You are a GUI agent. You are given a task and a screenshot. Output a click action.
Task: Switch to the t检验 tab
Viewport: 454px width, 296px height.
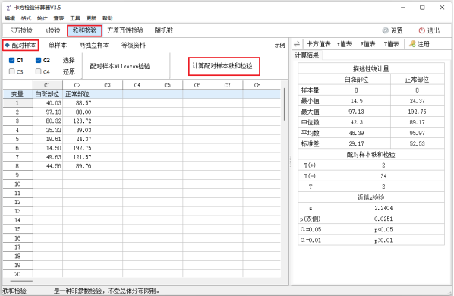(x=53, y=30)
